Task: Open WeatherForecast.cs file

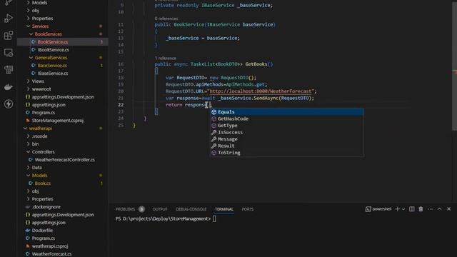Action: tap(63, 254)
